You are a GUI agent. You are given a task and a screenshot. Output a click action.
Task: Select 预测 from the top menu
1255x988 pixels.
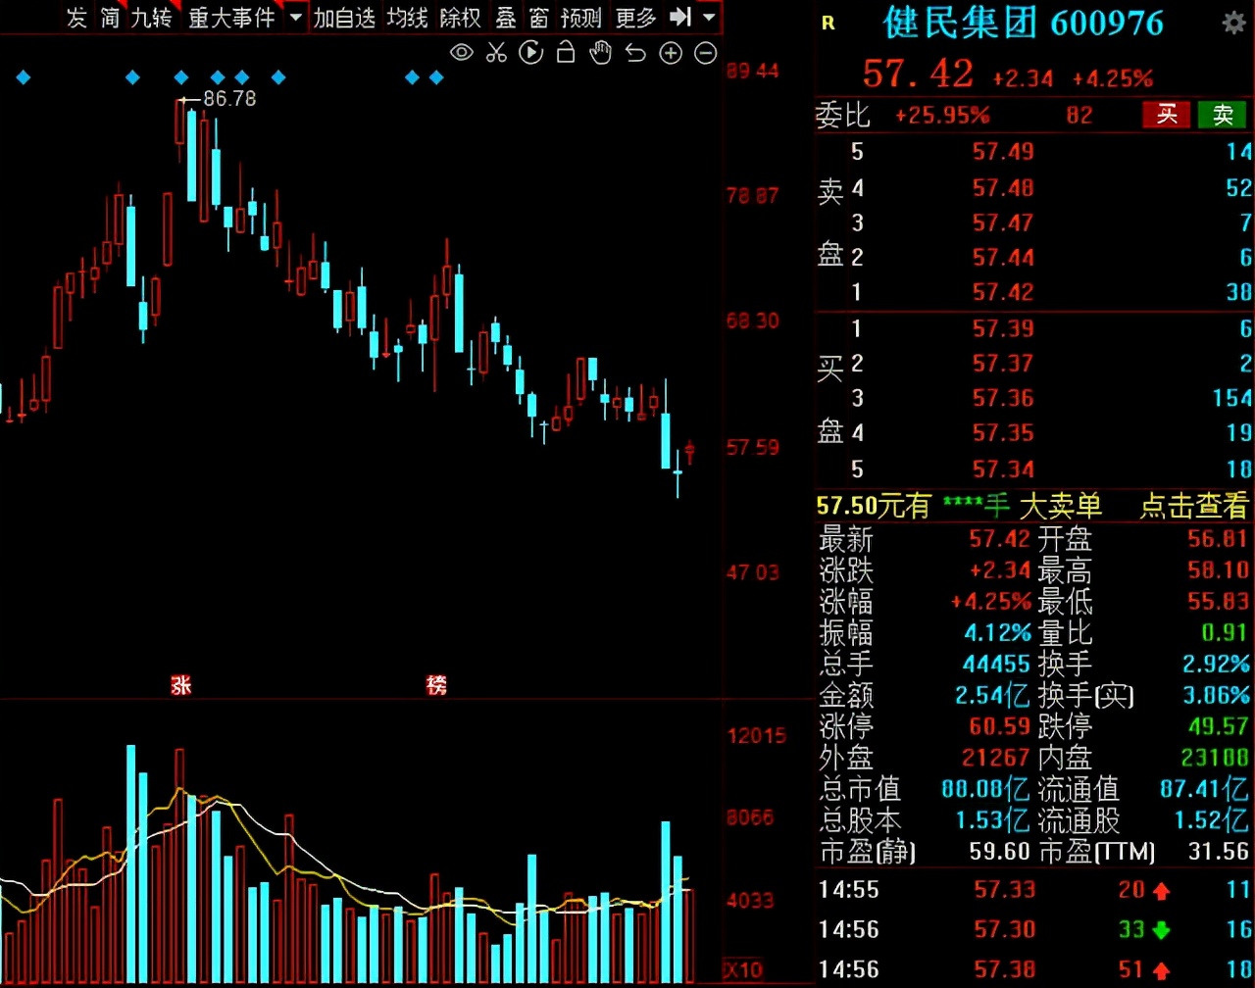coord(580,17)
